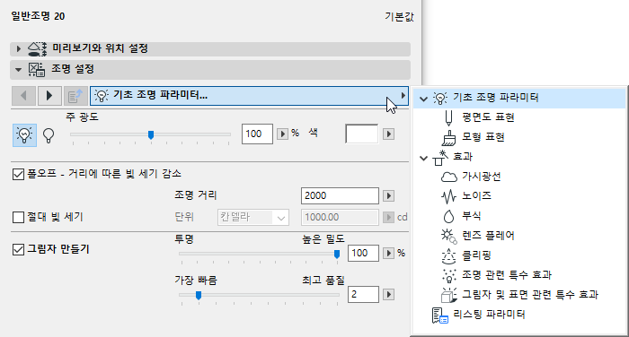629x337 pixels.
Task: Click the 미리보기와 위치 설정 panel icon
Action: tap(37, 48)
